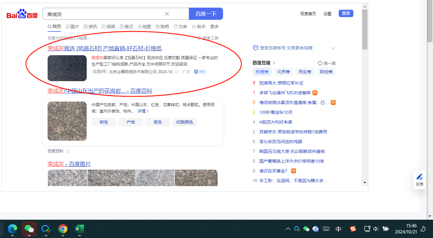This screenshot has width=433, height=238.
Task: Click the Baidu logo
Action: [x=22, y=14]
